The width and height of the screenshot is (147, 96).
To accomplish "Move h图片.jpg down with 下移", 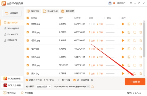I will [x=100, y=65].
